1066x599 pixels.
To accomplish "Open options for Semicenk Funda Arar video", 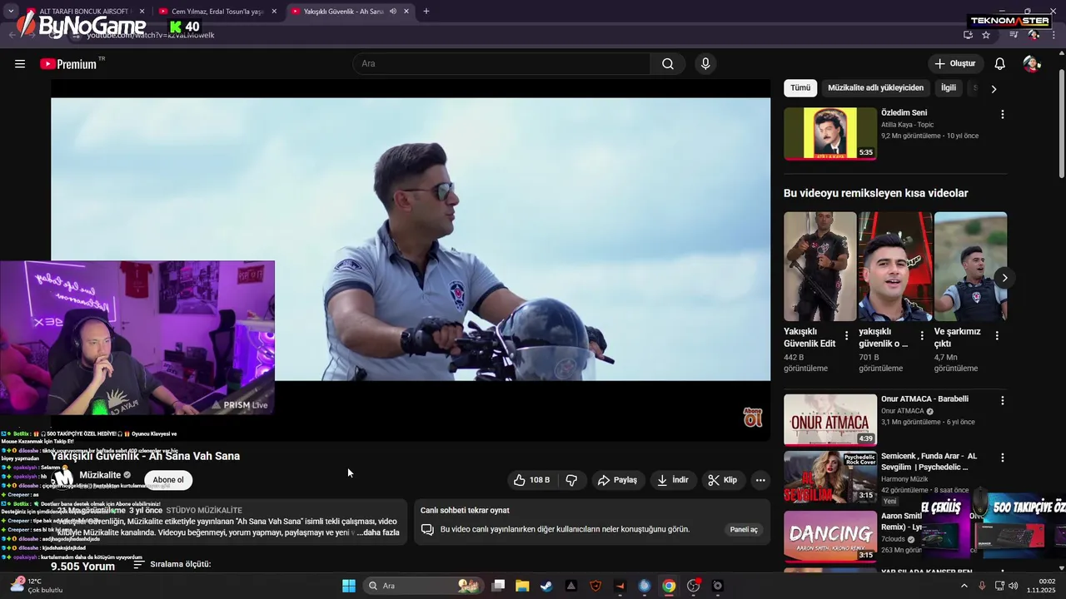I will tap(1002, 458).
